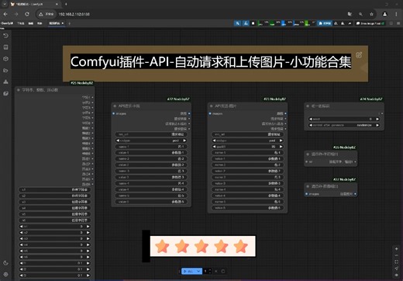
Task: Open the image gallery sidebar icon
Action: coord(5,93)
